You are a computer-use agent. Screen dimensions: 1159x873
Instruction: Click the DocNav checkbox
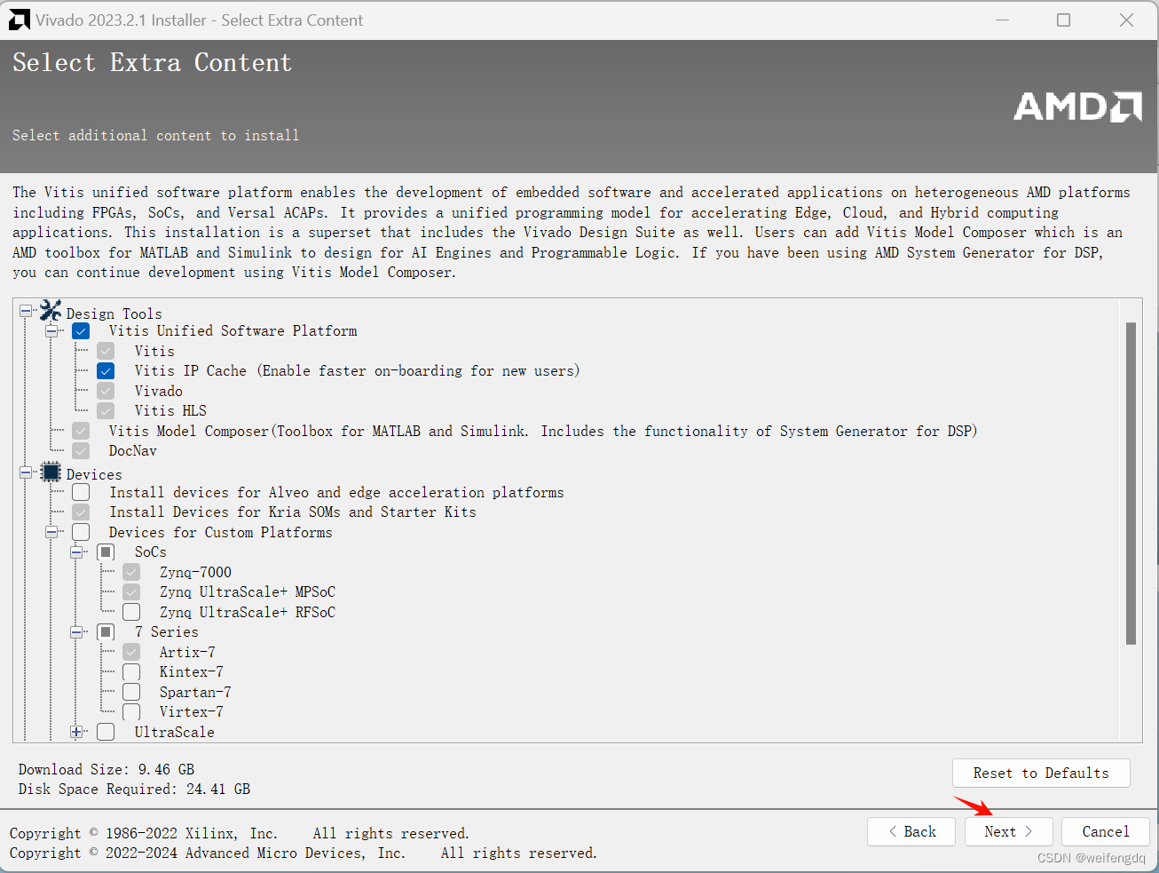tap(81, 451)
